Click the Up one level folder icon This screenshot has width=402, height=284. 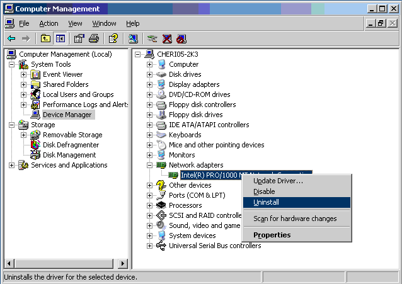pyautogui.click(x=45, y=38)
